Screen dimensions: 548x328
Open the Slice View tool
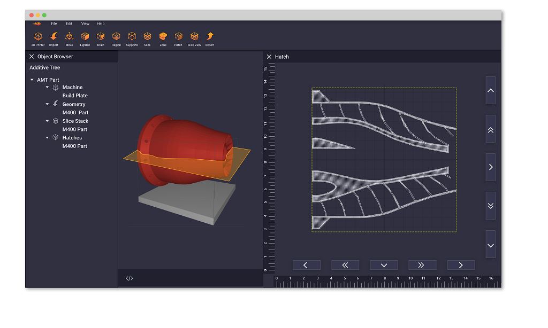(x=194, y=37)
